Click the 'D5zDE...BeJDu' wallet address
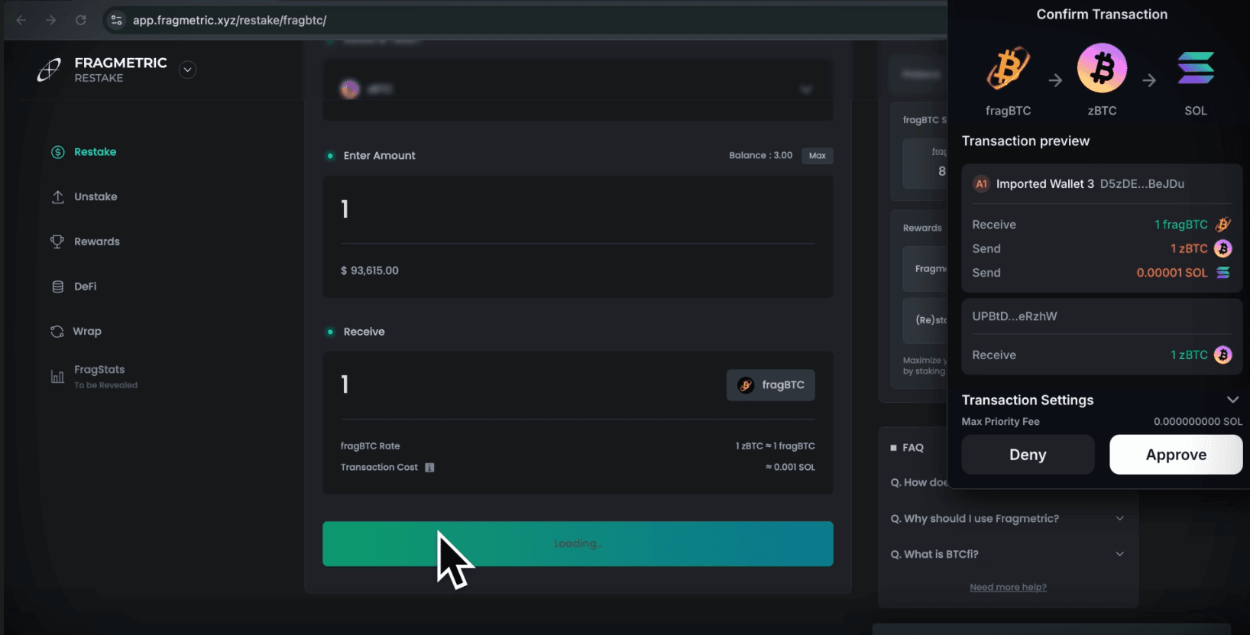1250x635 pixels. coord(1142,183)
